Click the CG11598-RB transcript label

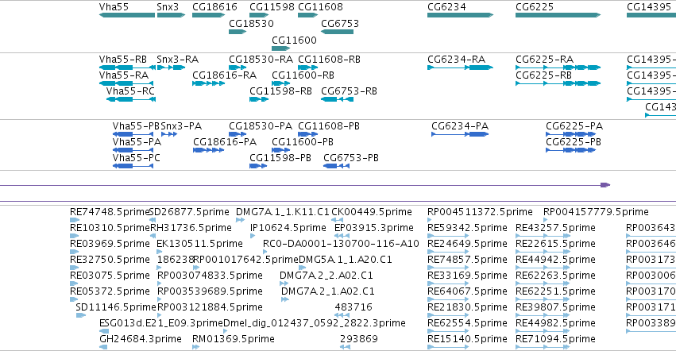click(280, 91)
